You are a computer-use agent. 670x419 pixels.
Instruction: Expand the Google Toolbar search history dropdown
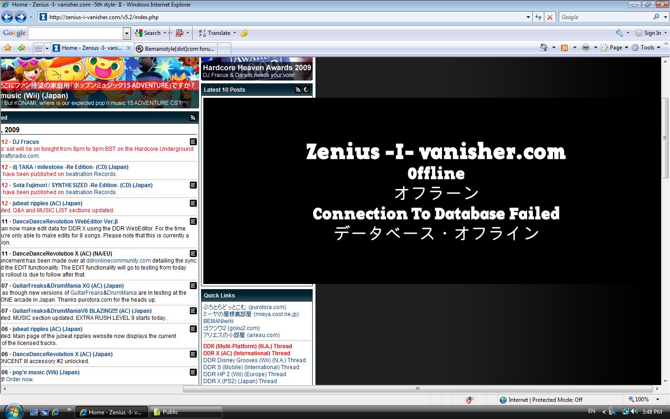(x=127, y=33)
